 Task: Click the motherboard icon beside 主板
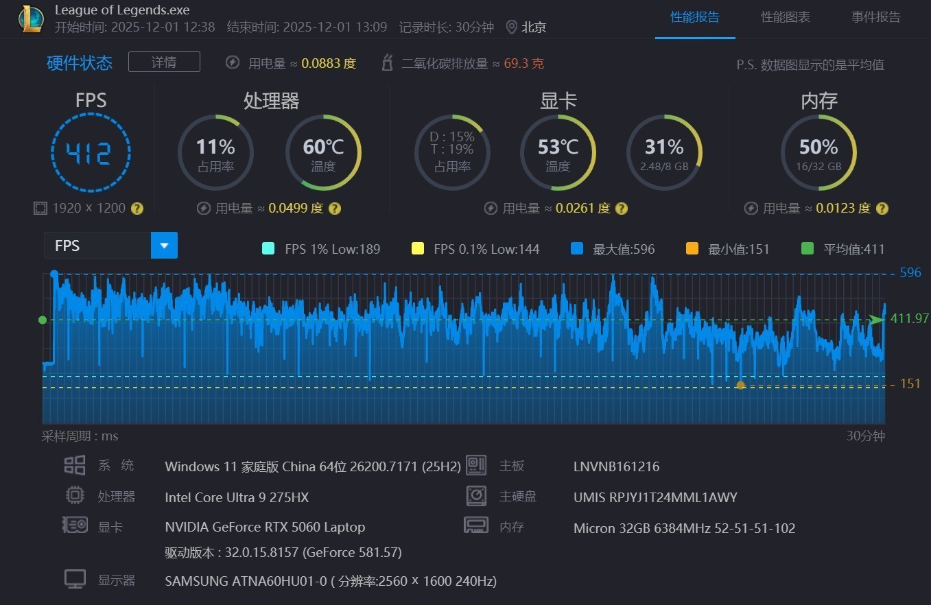click(x=476, y=466)
